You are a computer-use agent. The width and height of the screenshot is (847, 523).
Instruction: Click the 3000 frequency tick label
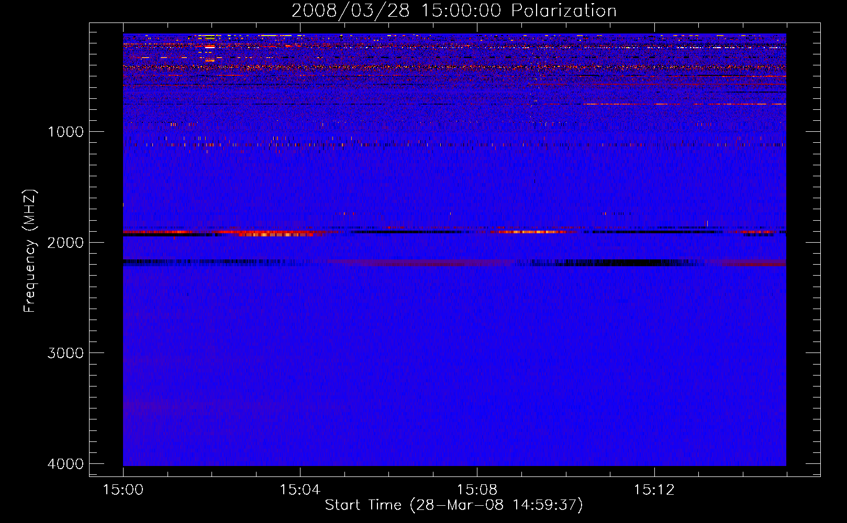(65, 353)
